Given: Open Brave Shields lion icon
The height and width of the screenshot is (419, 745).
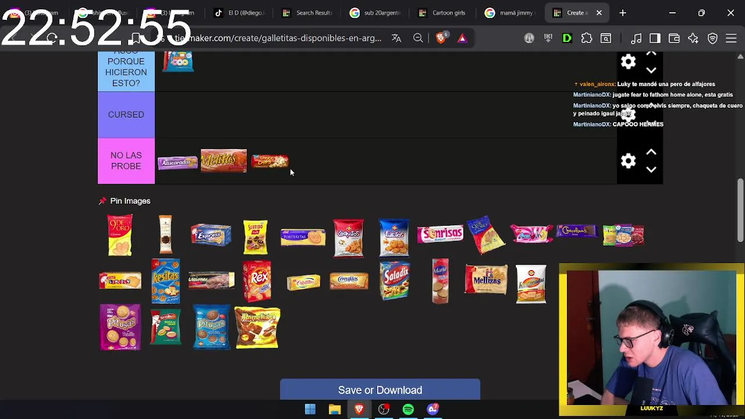Looking at the screenshot, I should 441,38.
